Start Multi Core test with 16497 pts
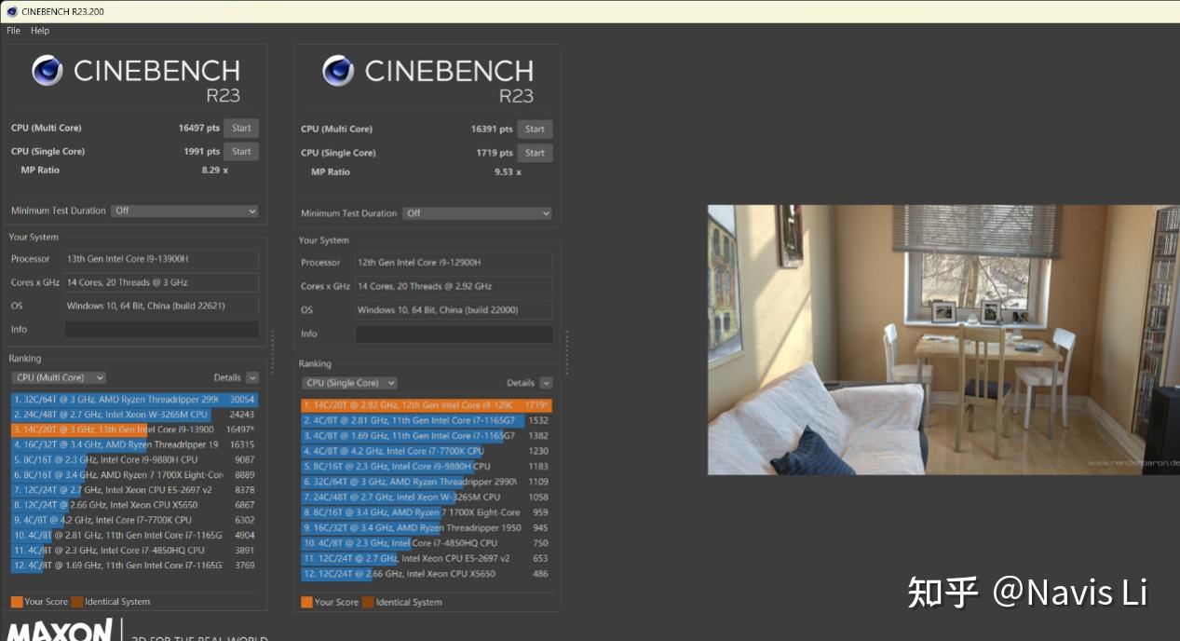1180x641 pixels. 241,128
